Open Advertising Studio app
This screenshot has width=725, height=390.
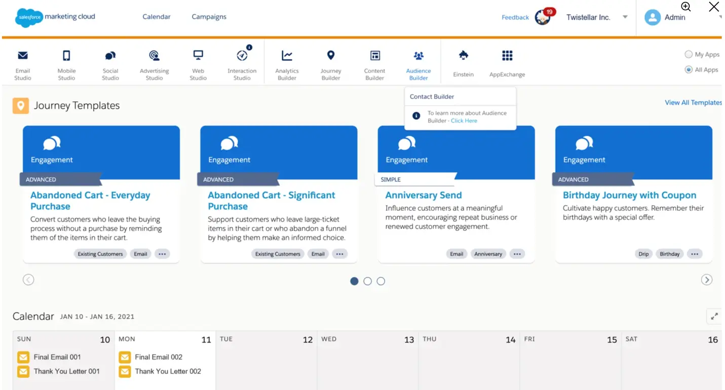155,65
